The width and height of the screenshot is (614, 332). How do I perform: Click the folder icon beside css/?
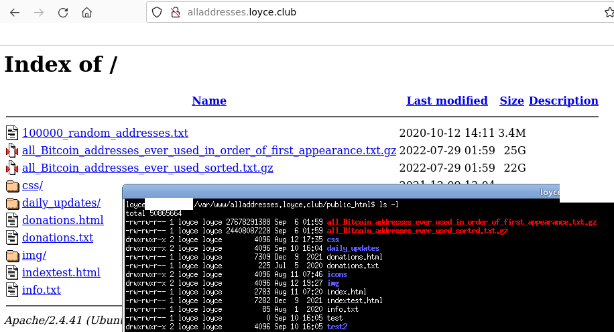tap(13, 186)
